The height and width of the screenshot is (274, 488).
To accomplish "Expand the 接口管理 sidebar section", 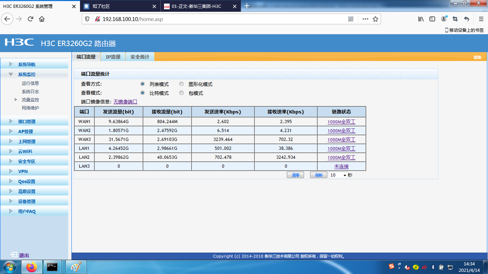I will (x=27, y=122).
